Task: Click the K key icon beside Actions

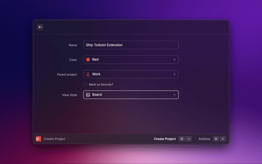Action: coord(223,139)
